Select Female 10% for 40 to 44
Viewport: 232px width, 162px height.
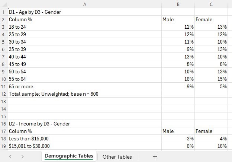211,57
